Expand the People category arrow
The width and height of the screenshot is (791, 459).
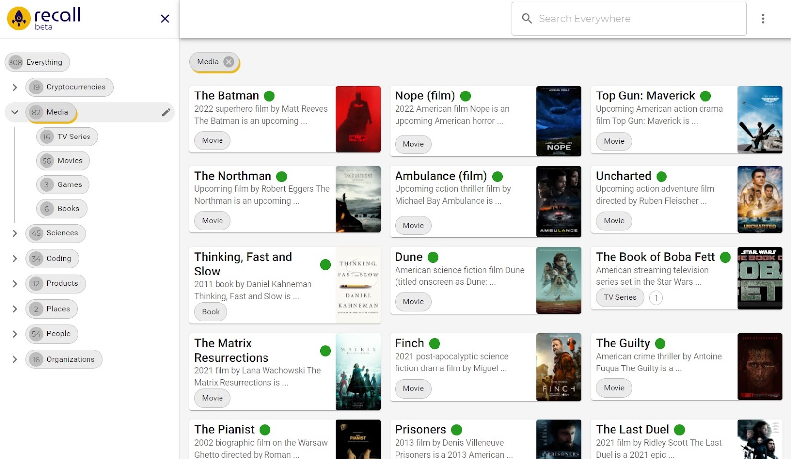click(15, 334)
